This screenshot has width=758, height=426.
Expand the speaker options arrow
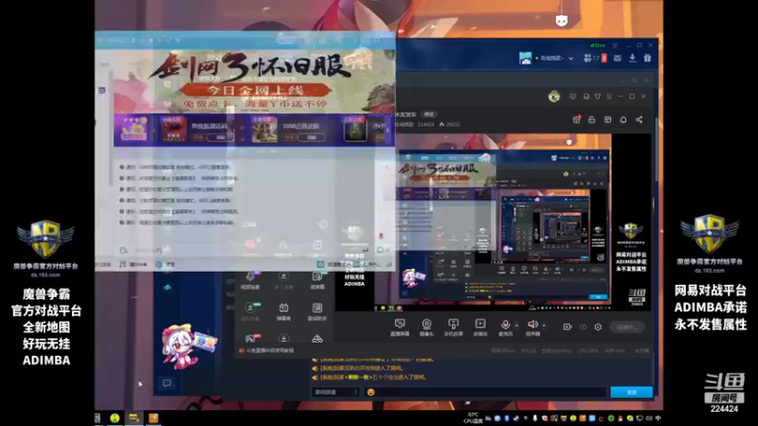544,325
